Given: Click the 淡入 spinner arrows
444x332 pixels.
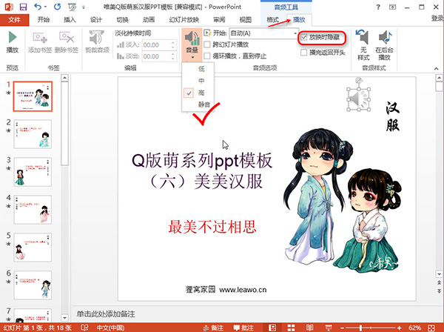Looking at the screenshot, I should [173, 44].
